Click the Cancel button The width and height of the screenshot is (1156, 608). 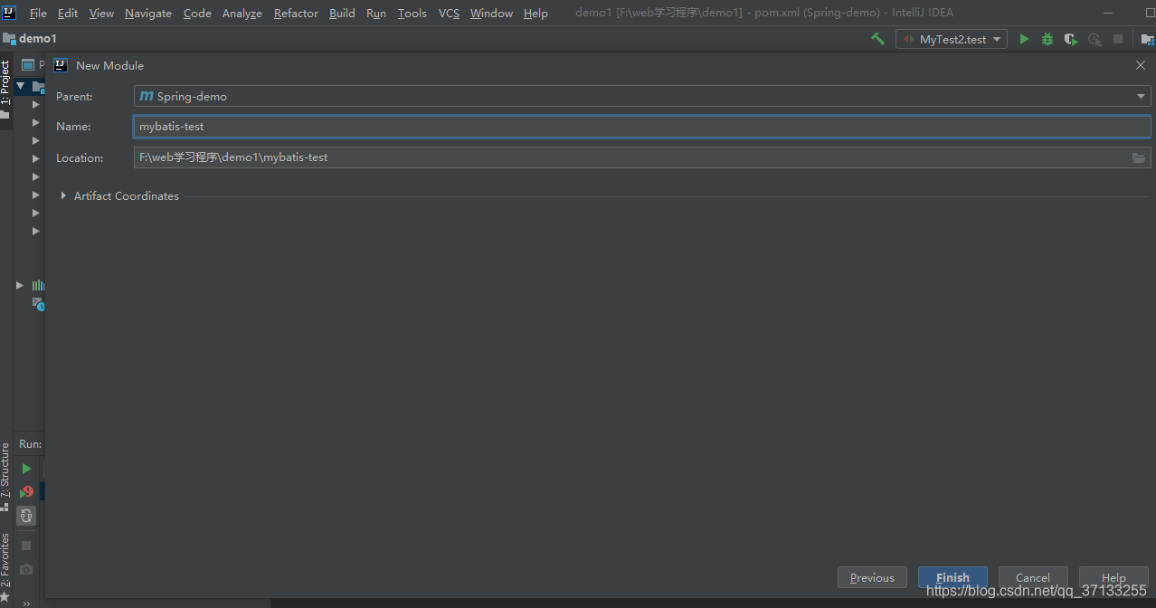(x=1033, y=577)
